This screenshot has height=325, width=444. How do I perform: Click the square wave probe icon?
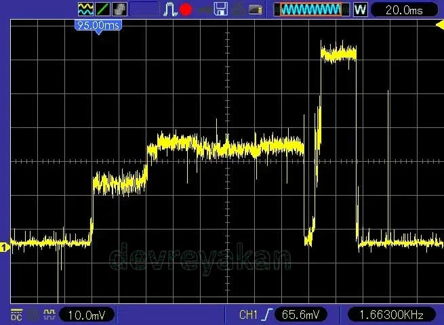click(x=49, y=314)
